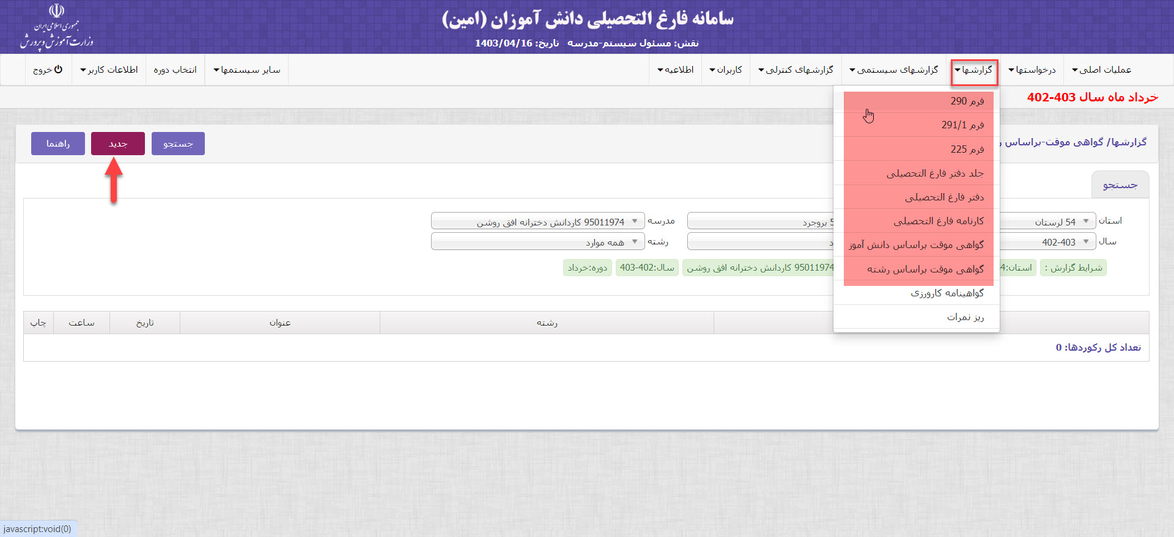
Task: Open گواهینامه کارورزی from the menu
Action: click(947, 293)
